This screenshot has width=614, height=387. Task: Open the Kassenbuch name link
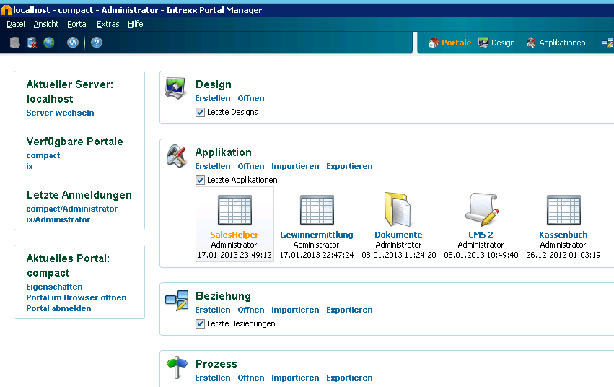[563, 235]
